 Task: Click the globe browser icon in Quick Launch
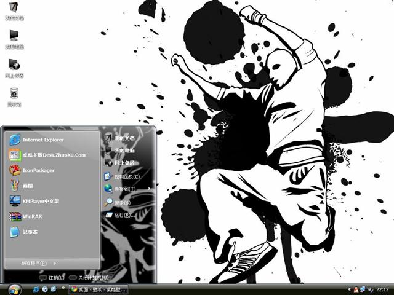45,289
